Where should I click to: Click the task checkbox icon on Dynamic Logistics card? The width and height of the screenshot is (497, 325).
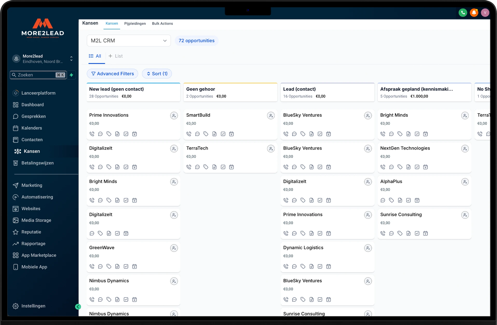pos(320,267)
